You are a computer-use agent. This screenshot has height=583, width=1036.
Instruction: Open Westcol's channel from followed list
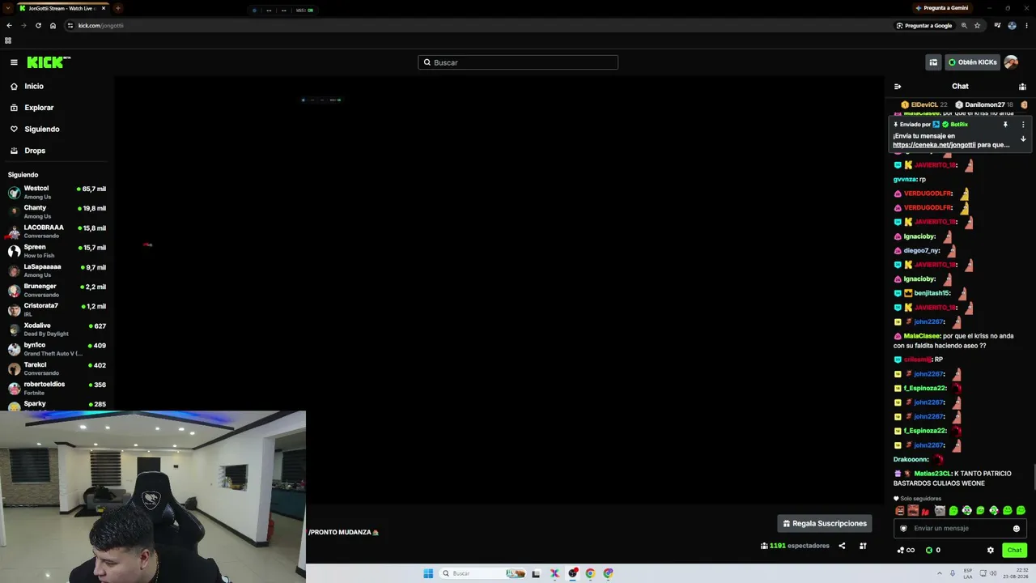pyautogui.click(x=57, y=192)
